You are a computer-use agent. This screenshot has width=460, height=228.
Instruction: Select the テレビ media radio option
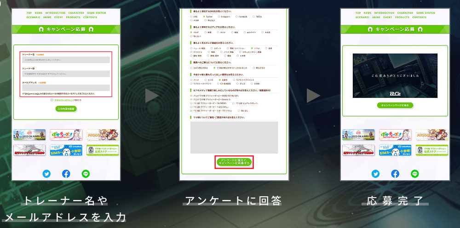click(x=191, y=32)
